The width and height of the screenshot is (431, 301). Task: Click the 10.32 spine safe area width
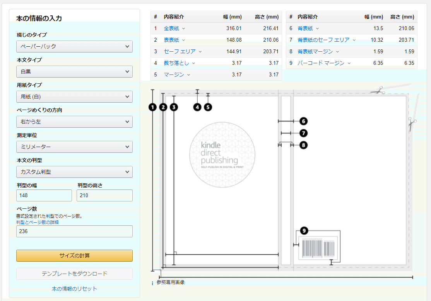point(377,40)
